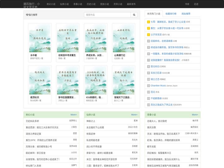224x168 pixels.
Task: Open the 在轮回中寻求重生 book cover
Action: (x=68, y=38)
